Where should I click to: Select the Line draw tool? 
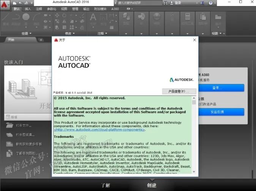(6, 19)
